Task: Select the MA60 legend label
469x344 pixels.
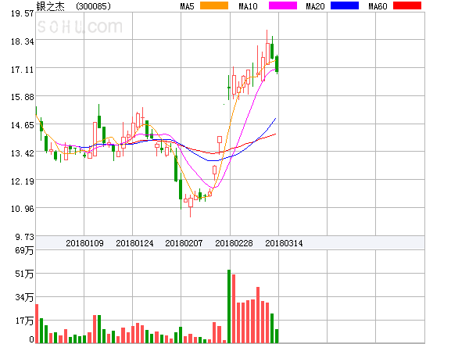Action: (378, 6)
